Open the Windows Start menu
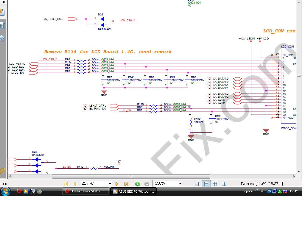The width and height of the screenshot is (305, 228). coord(5,191)
